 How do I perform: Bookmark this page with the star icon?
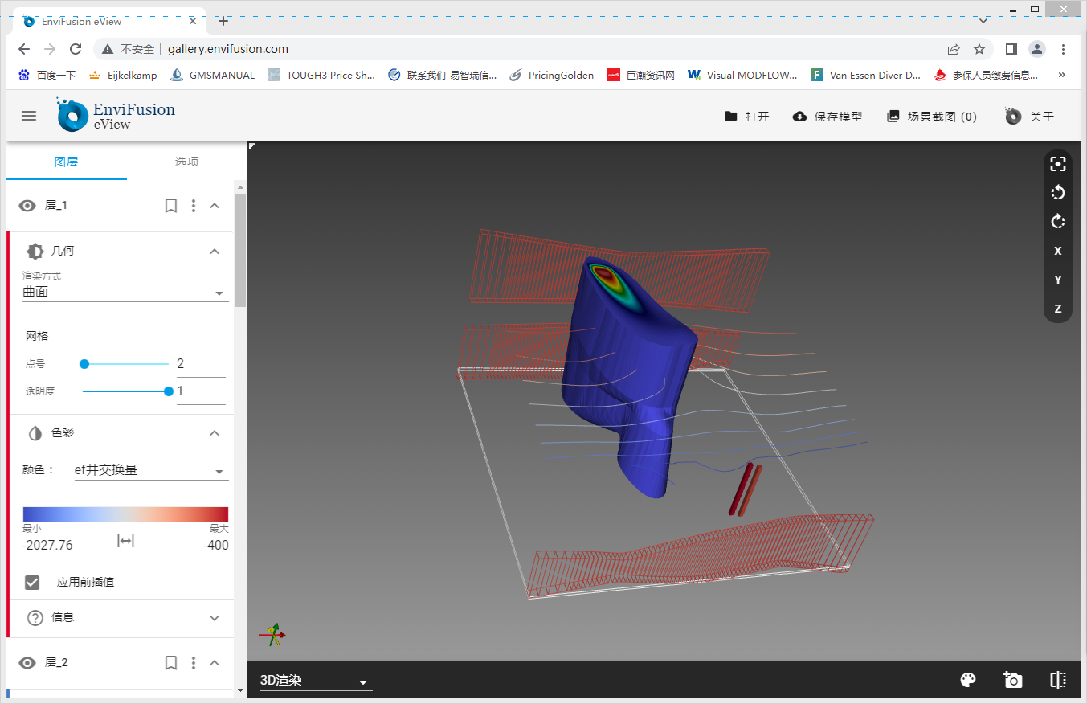[979, 49]
